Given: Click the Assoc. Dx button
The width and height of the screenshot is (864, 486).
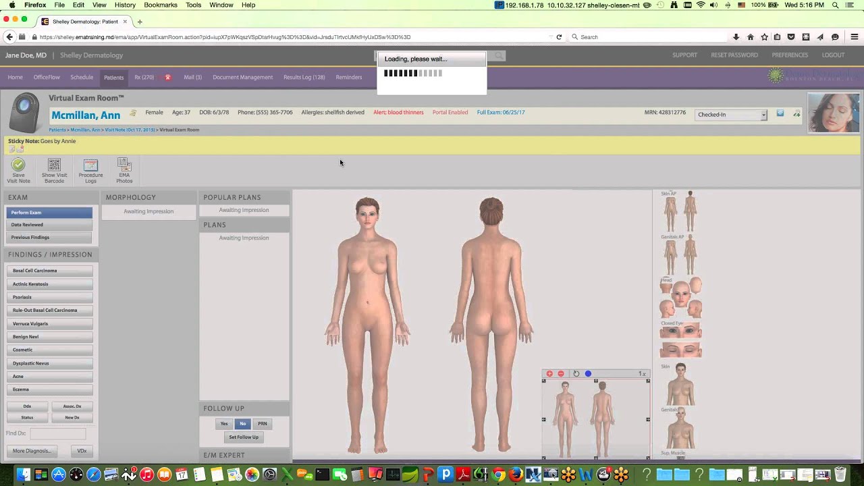Looking at the screenshot, I should 72,406.
